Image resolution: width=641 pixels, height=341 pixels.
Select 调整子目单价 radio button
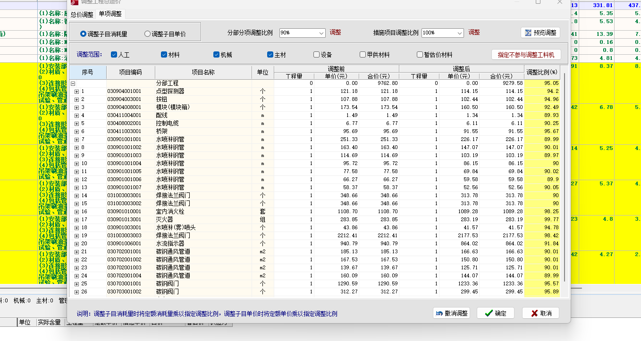147,34
